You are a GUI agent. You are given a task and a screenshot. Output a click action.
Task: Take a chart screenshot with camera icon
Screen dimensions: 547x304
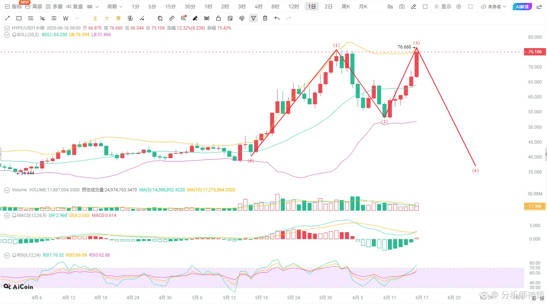[402, 7]
